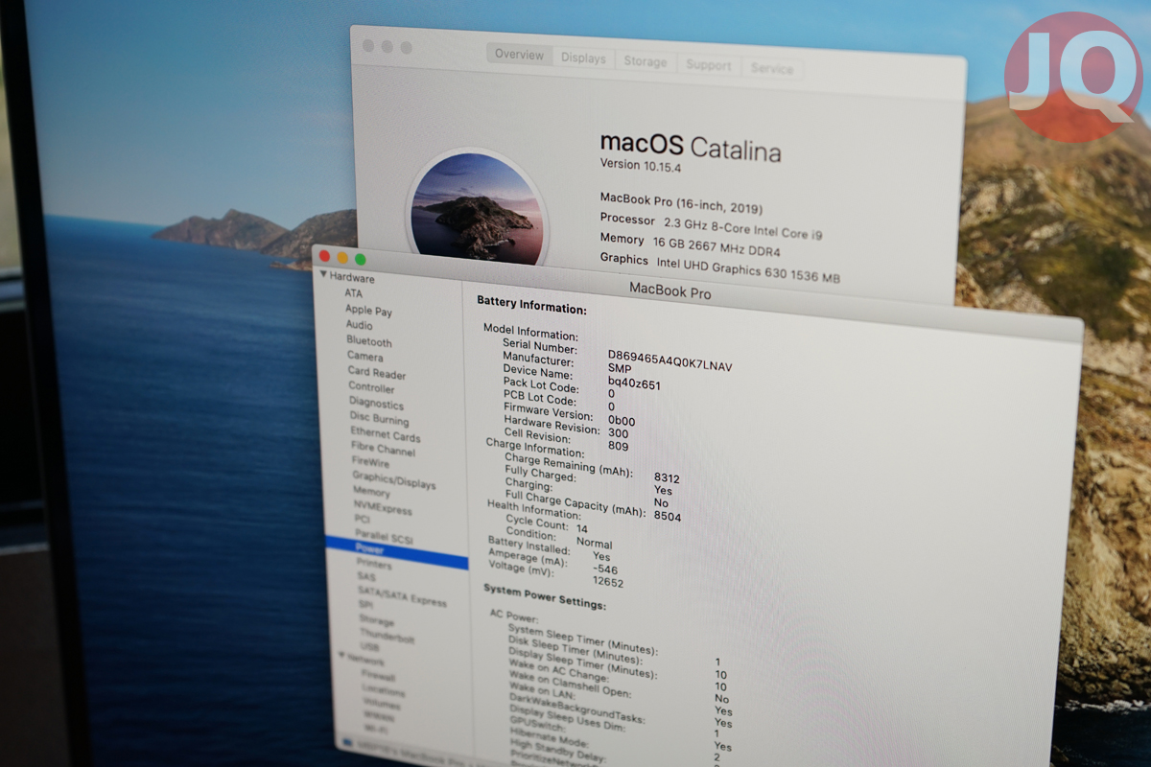Open the Service tab in About This Mac
The width and height of the screenshot is (1151, 767).
771,69
